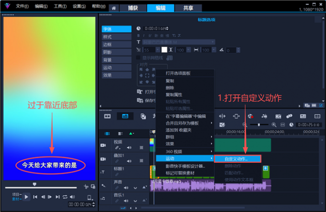The height and width of the screenshot is (212, 326).
Task: Mute the 视频 track
Action: click(x=129, y=148)
